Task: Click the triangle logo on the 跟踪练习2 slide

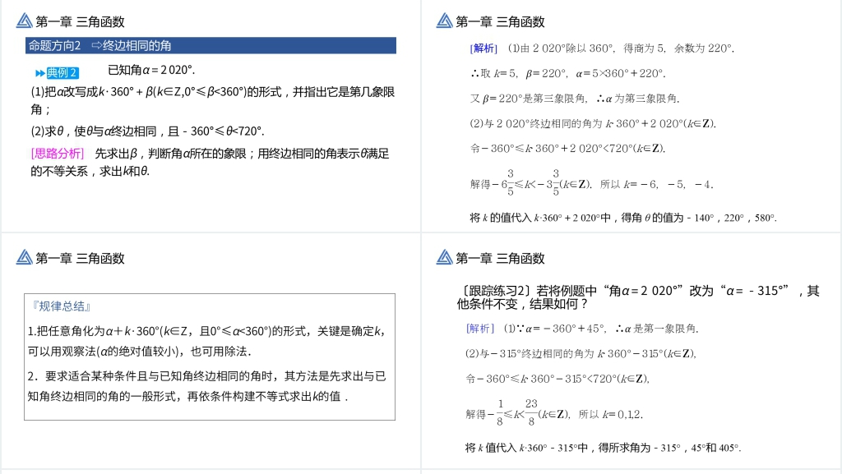Action: click(x=444, y=257)
